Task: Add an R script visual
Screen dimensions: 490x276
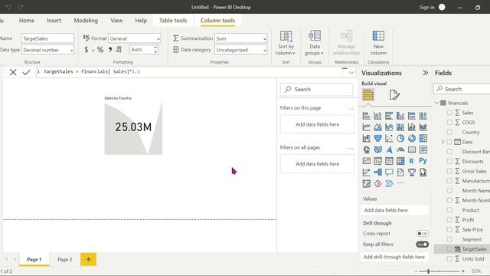Action: 412,161
